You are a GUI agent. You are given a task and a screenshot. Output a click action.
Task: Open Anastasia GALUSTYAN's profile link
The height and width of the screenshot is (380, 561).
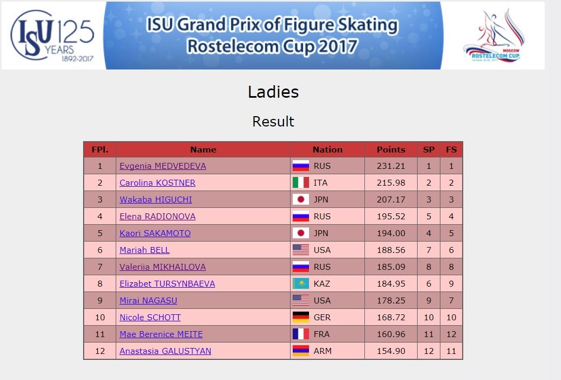(165, 351)
